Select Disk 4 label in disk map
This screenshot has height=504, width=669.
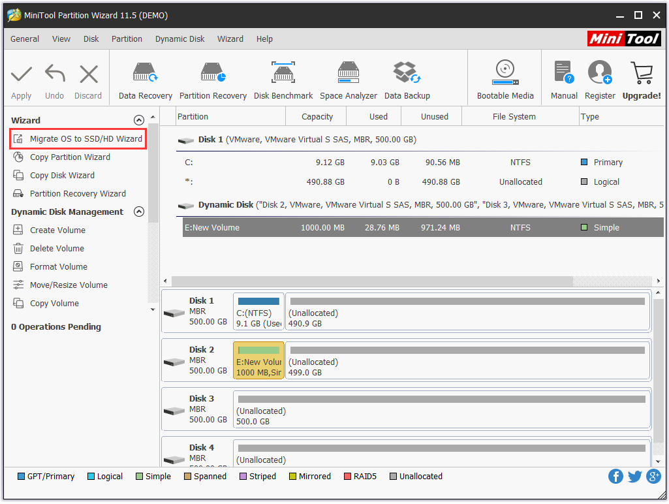[202, 448]
